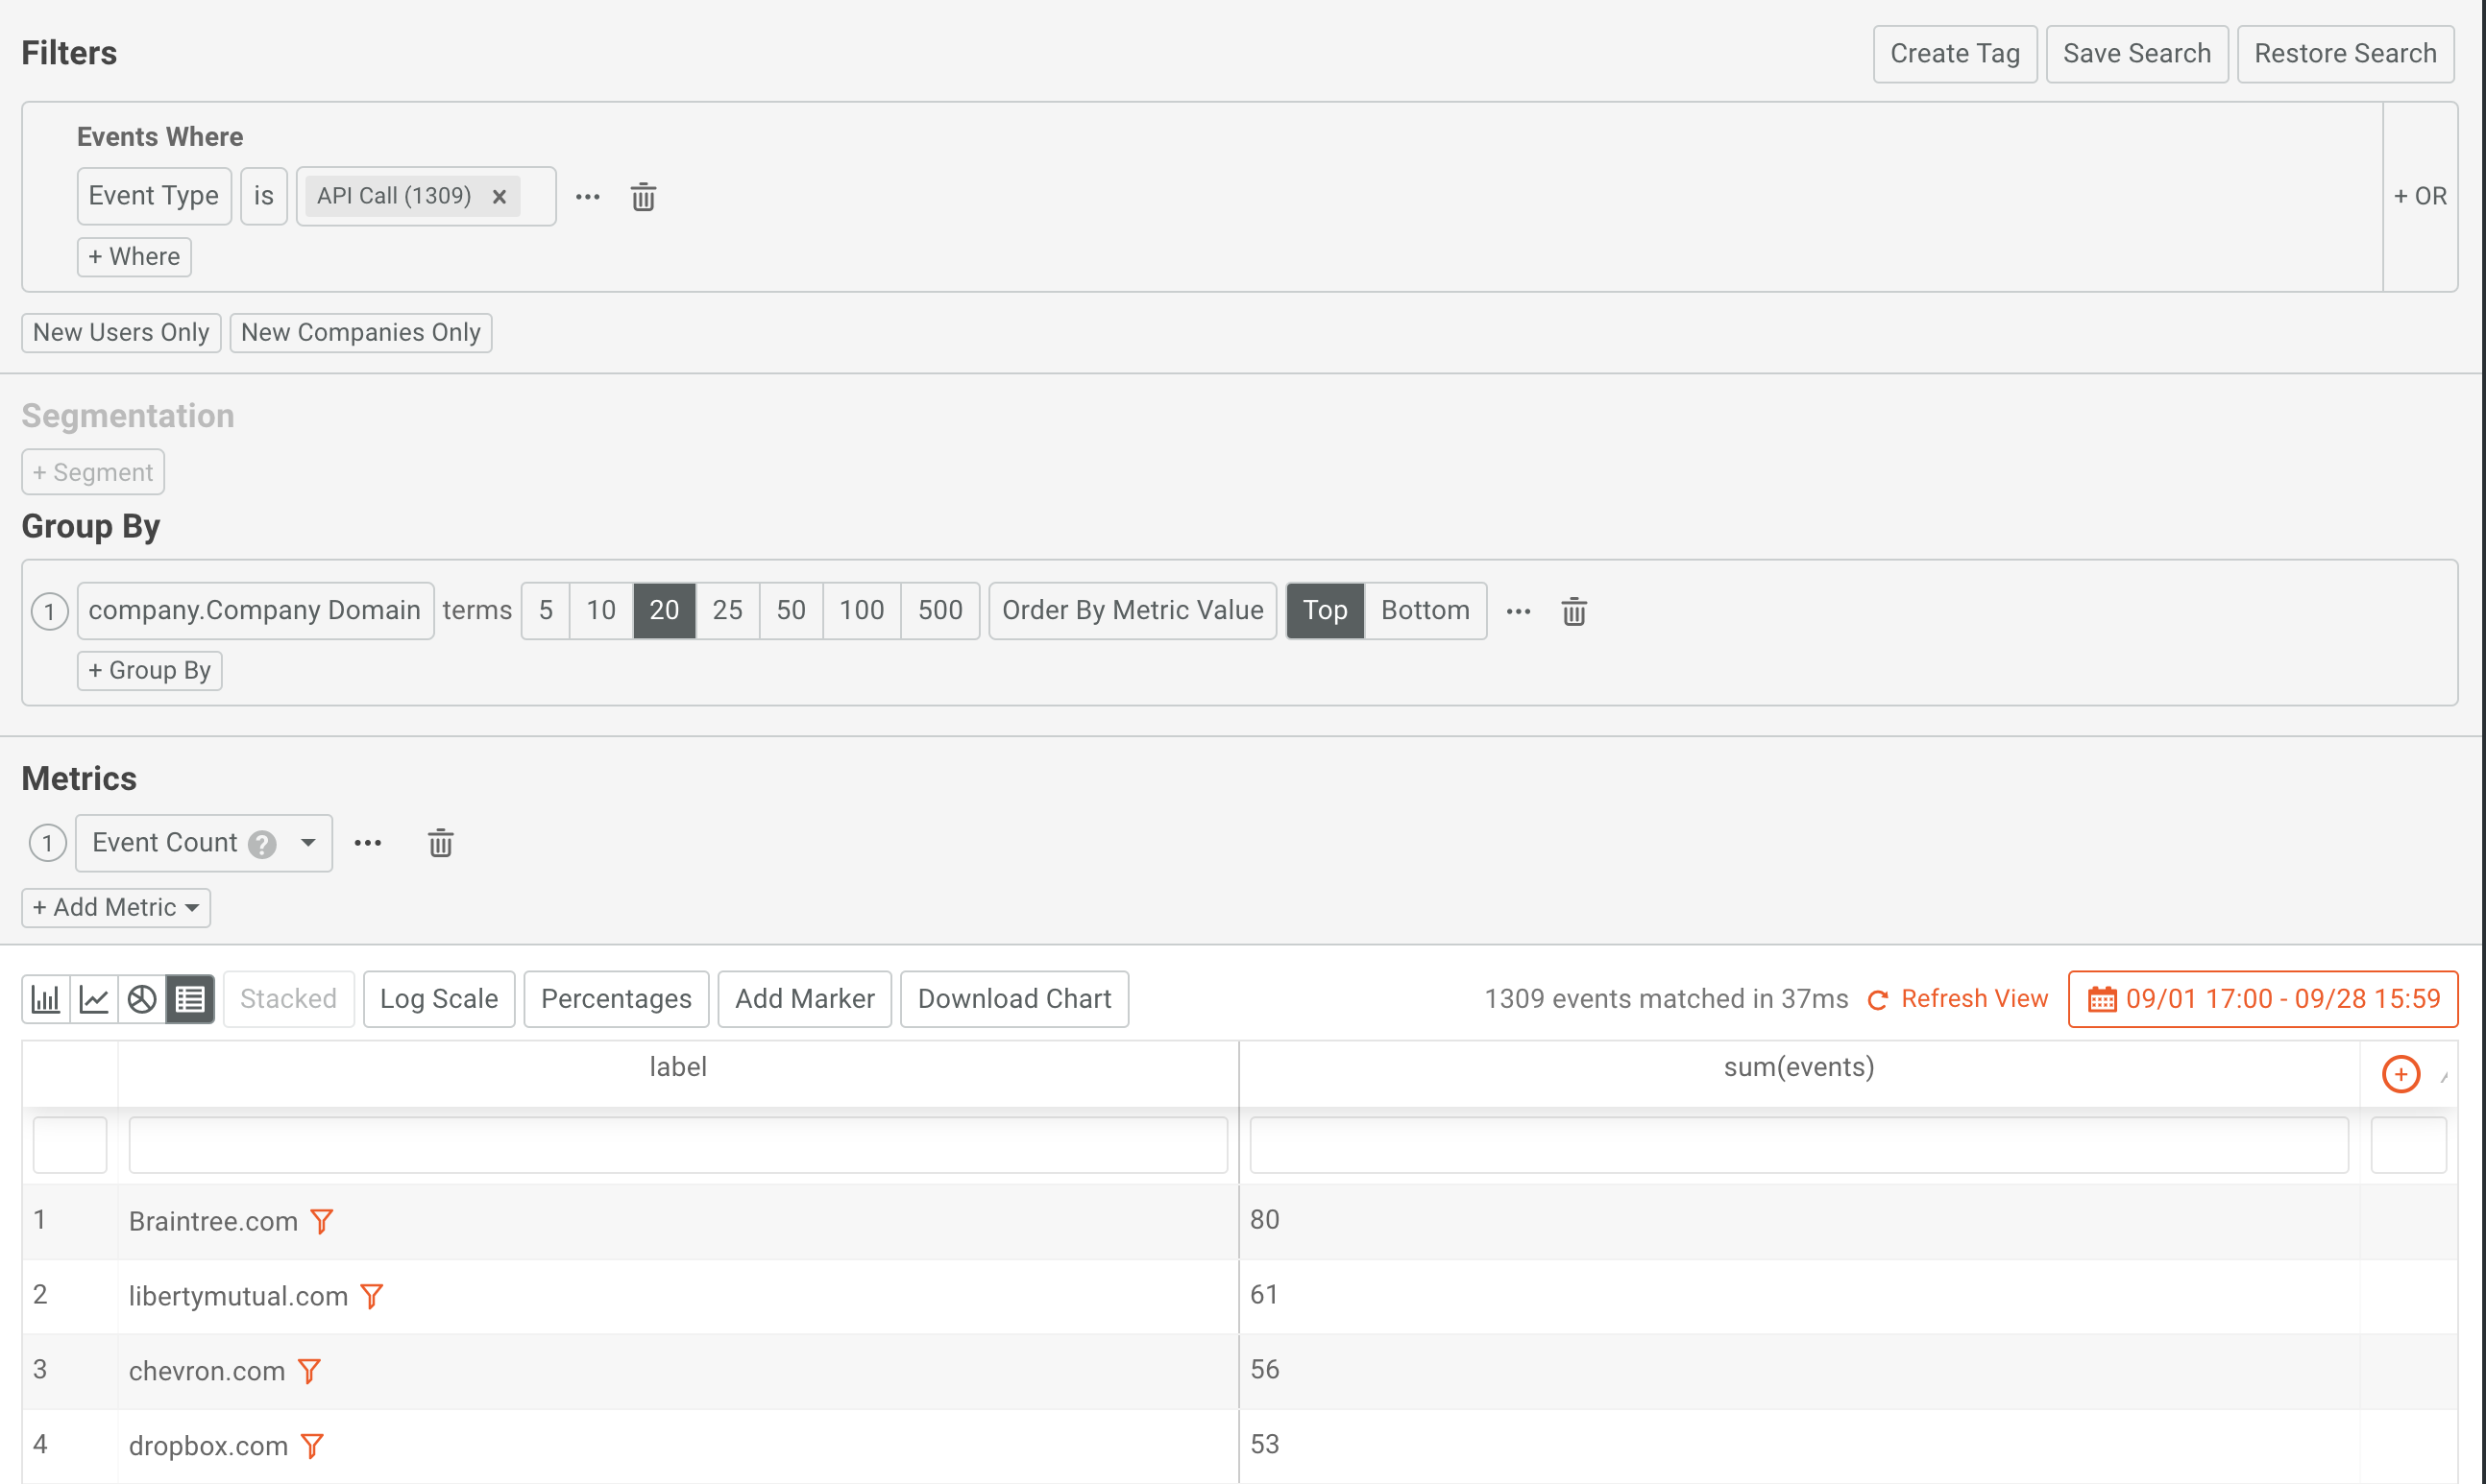Switch to line chart view
The height and width of the screenshot is (1484, 2486).
(x=93, y=998)
